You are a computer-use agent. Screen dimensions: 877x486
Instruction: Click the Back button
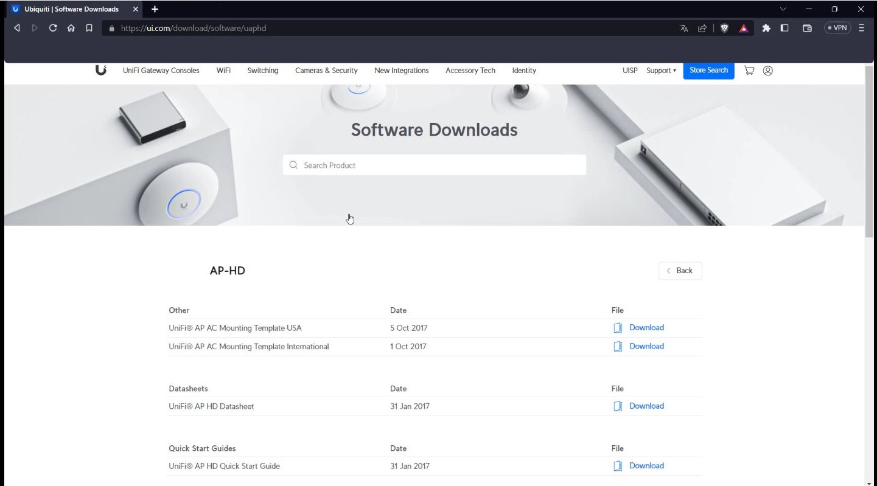click(x=680, y=271)
